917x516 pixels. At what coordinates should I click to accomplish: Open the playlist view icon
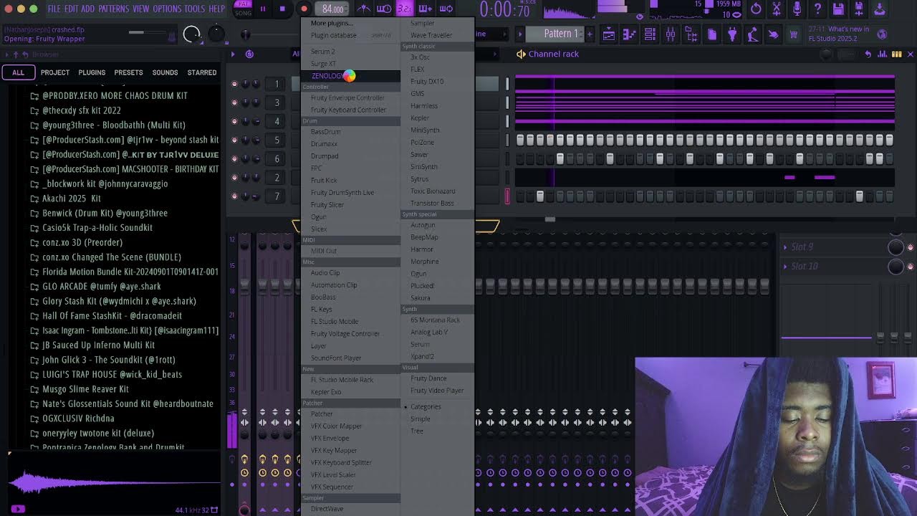[x=608, y=34]
